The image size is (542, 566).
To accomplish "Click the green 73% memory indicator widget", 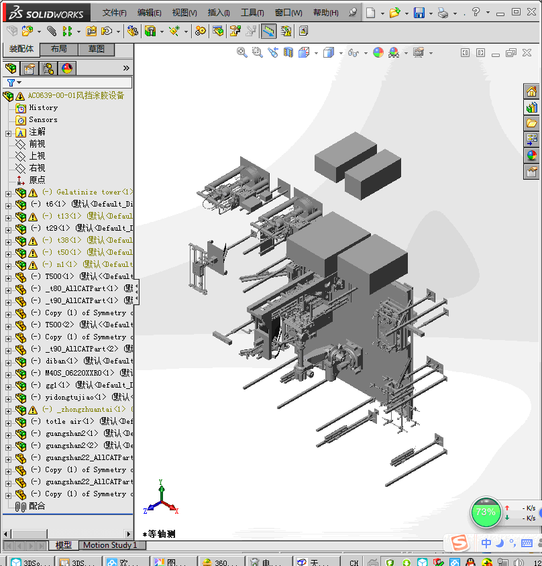I will 485,512.
